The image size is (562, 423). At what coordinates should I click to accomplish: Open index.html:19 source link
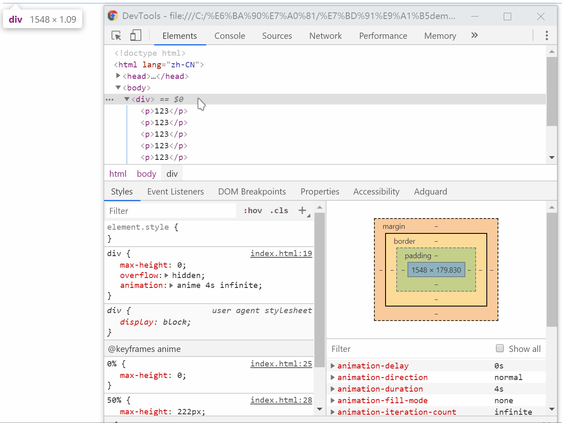click(281, 253)
